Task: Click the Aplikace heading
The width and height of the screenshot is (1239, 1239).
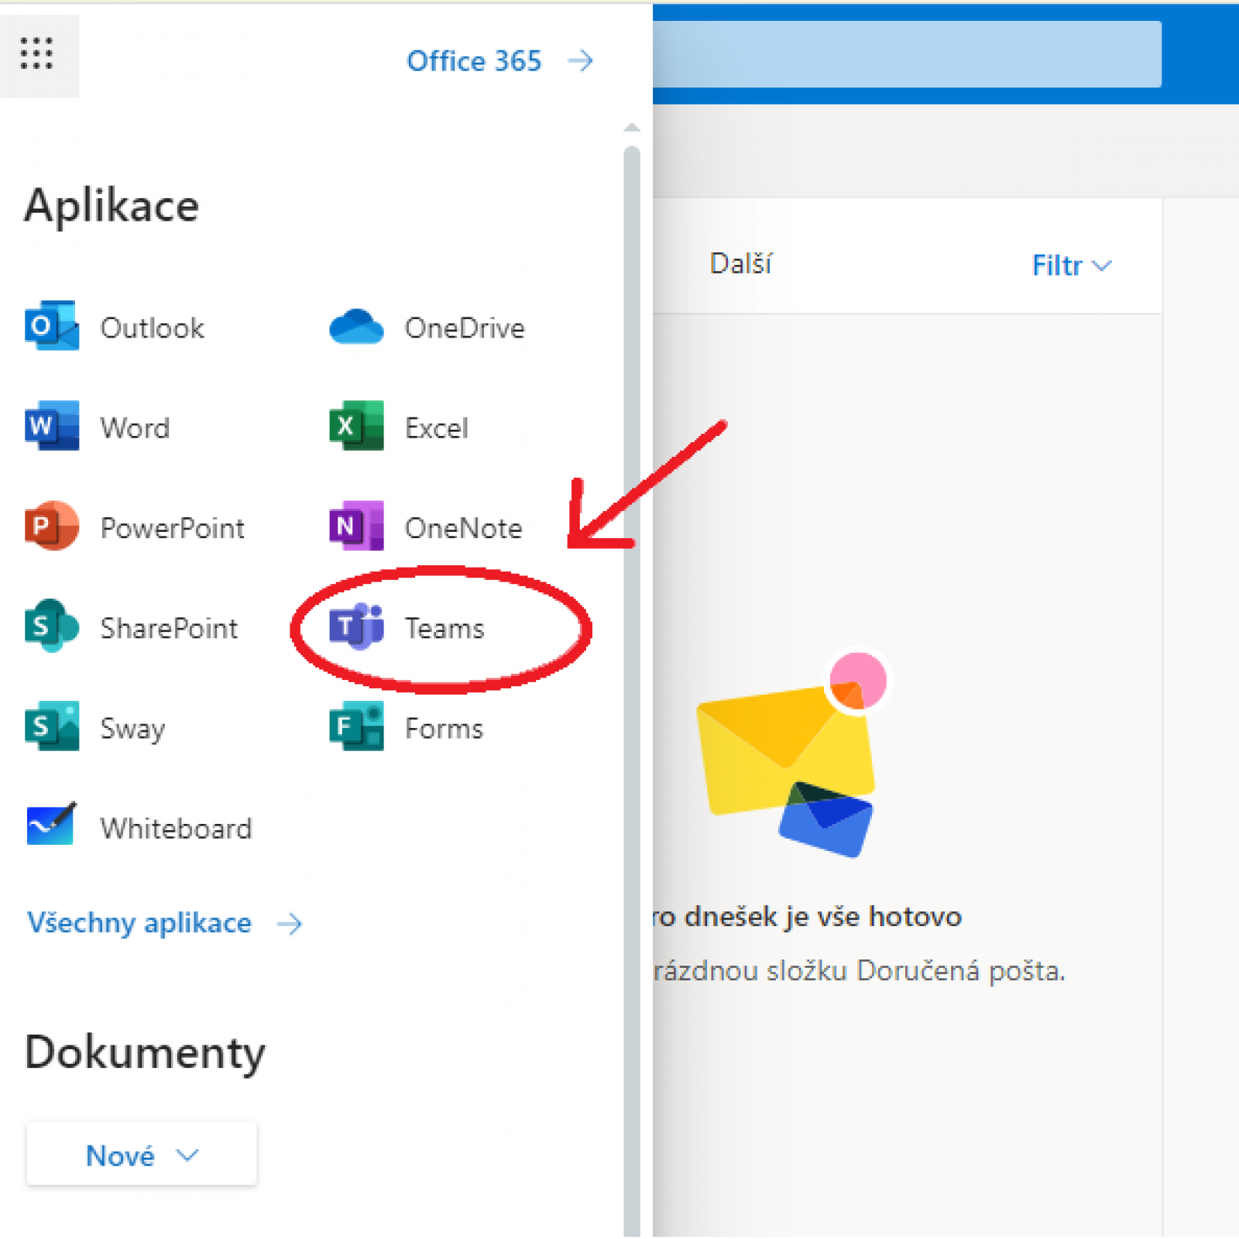Action: tap(112, 207)
